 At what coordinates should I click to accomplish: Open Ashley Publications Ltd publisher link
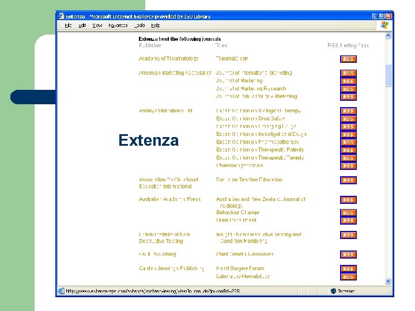tap(165, 111)
